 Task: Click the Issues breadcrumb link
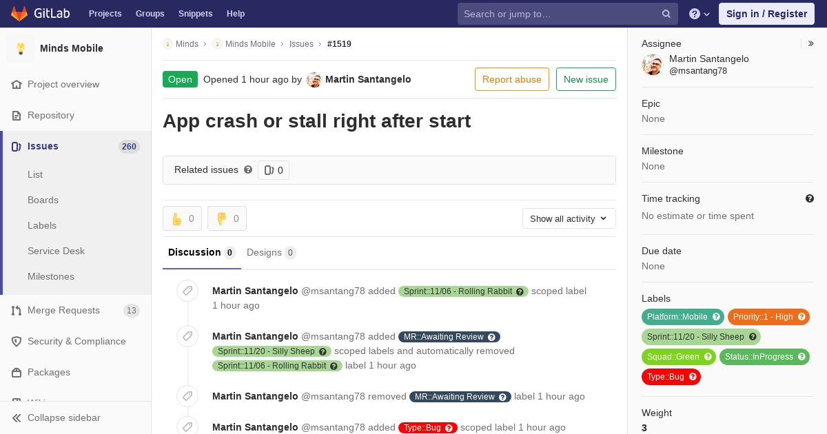click(301, 43)
